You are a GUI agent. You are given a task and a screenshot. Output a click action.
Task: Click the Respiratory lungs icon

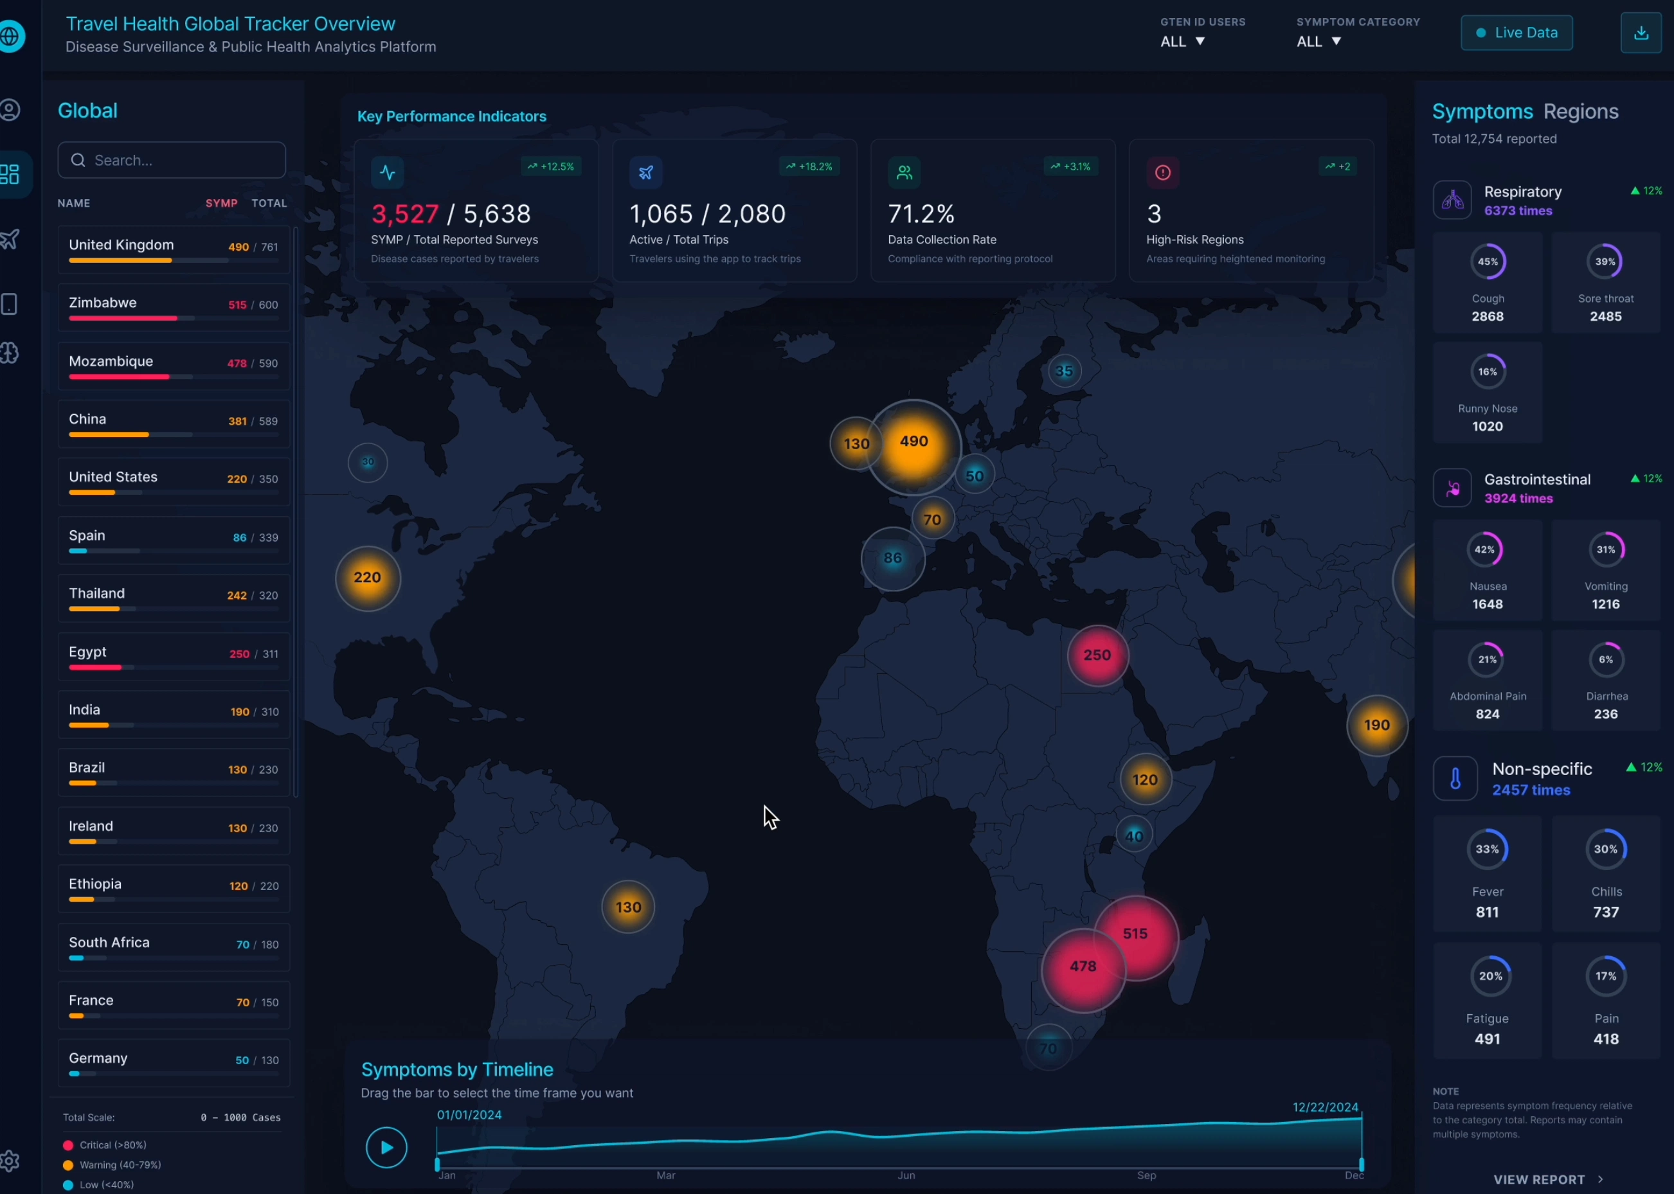pos(1452,200)
